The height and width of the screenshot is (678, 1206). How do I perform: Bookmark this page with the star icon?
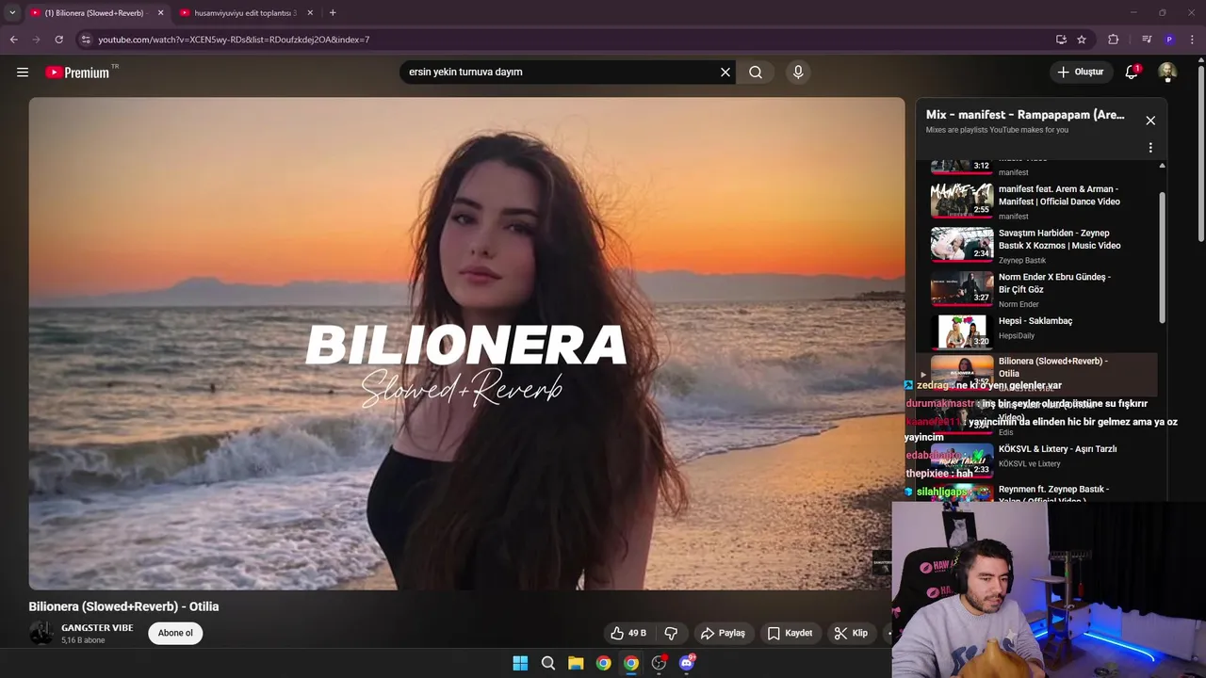pyautogui.click(x=1082, y=40)
